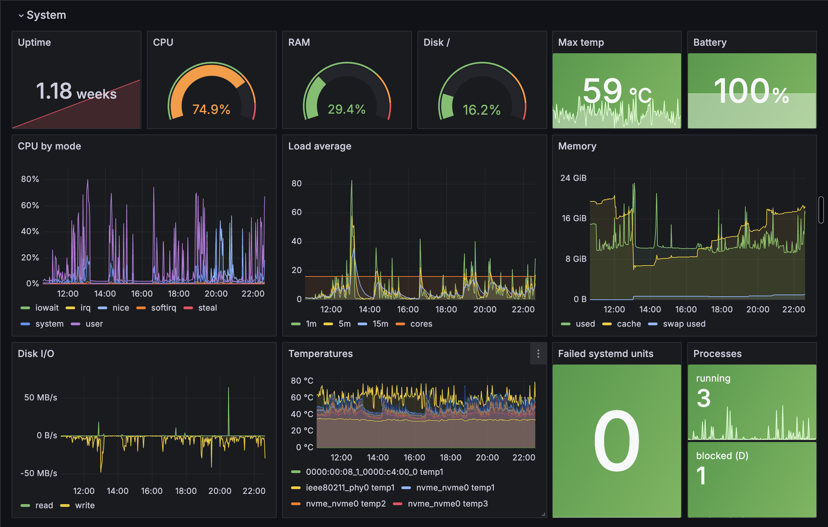Screen dimensions: 828x527
Task: Click the CPU by mode panel title
Action: (x=50, y=146)
